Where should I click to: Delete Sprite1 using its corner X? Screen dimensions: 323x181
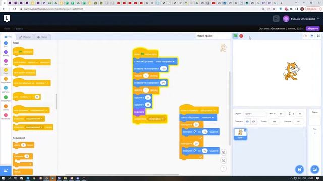click(245, 130)
